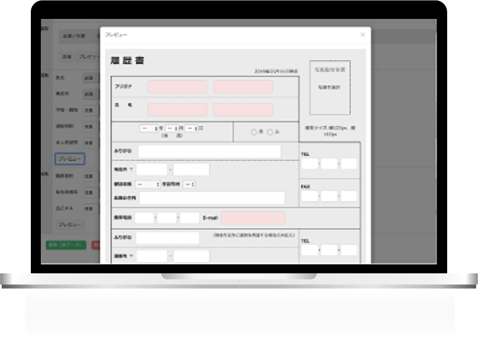This screenshot has width=478, height=349.
Task: Close the プレビュー preview dialog
Action: pyautogui.click(x=363, y=35)
